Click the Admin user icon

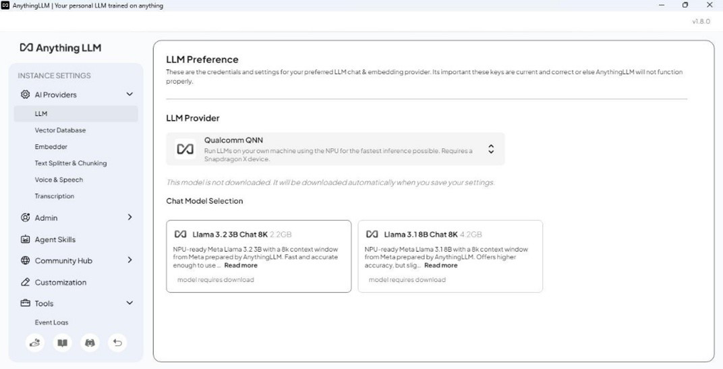tap(26, 217)
